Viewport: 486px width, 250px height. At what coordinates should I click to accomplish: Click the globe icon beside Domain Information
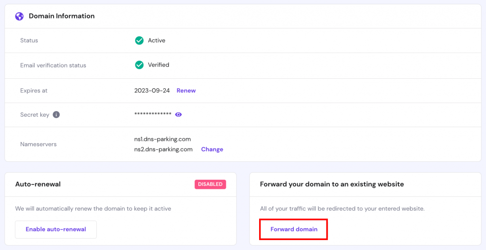click(19, 16)
